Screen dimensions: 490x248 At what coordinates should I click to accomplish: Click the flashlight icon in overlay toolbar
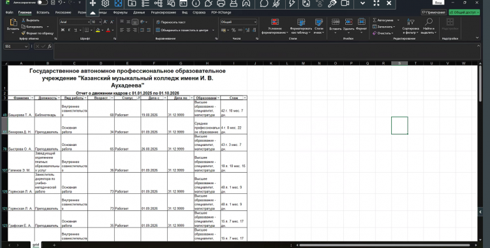pos(332,3)
